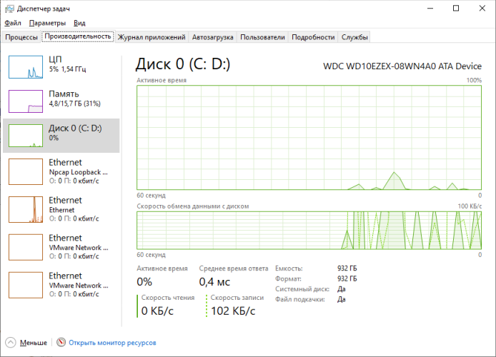Switch to the Процессы tab
The image size is (496, 357).
click(x=21, y=37)
